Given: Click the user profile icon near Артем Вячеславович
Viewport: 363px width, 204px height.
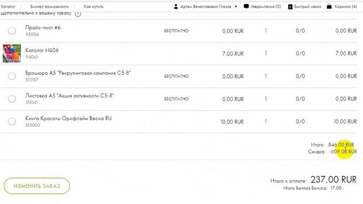Looking at the screenshot, I should click(176, 6).
